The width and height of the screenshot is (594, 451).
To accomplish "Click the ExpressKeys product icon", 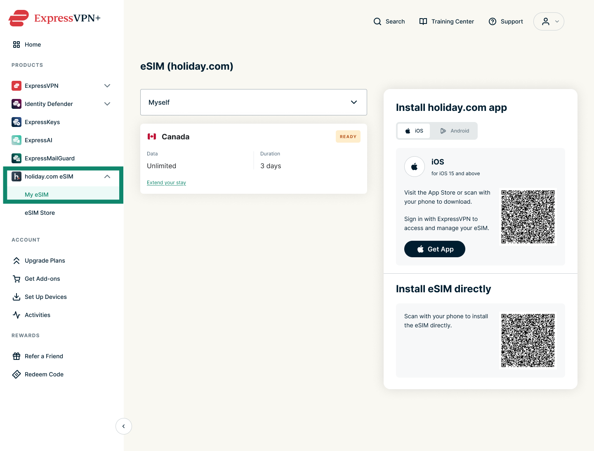I will (x=16, y=122).
